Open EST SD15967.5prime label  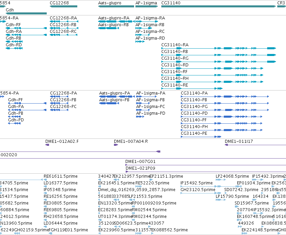tap(252, 203)
